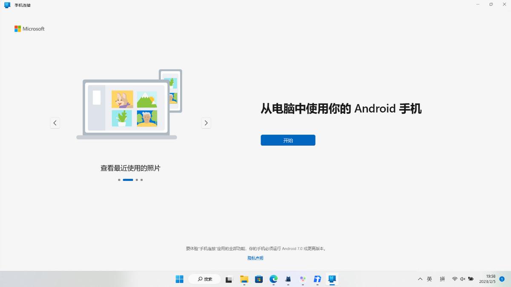Select the first carousel page dot
Viewport: 511px width, 287px height.
click(x=119, y=180)
